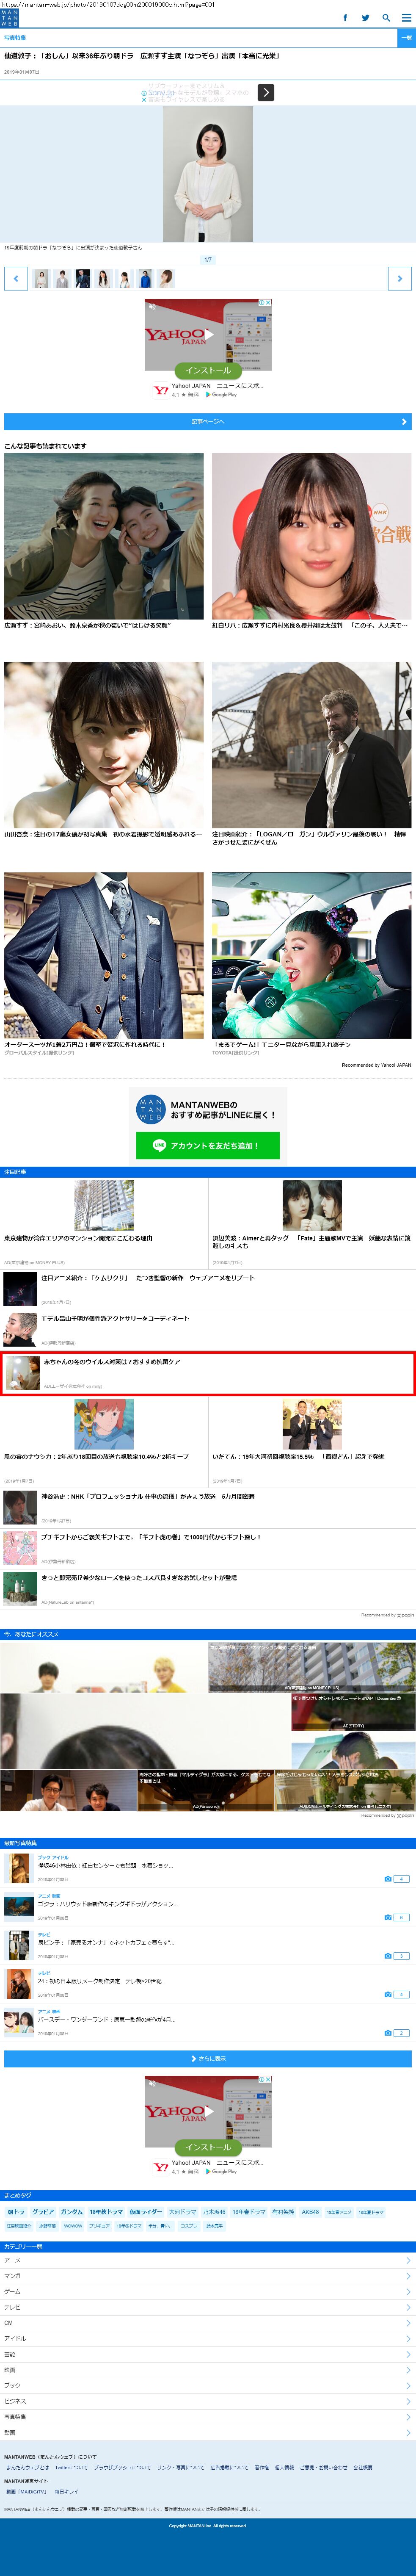Select the ガンダム tag
The image size is (416, 2576).
click(72, 2212)
